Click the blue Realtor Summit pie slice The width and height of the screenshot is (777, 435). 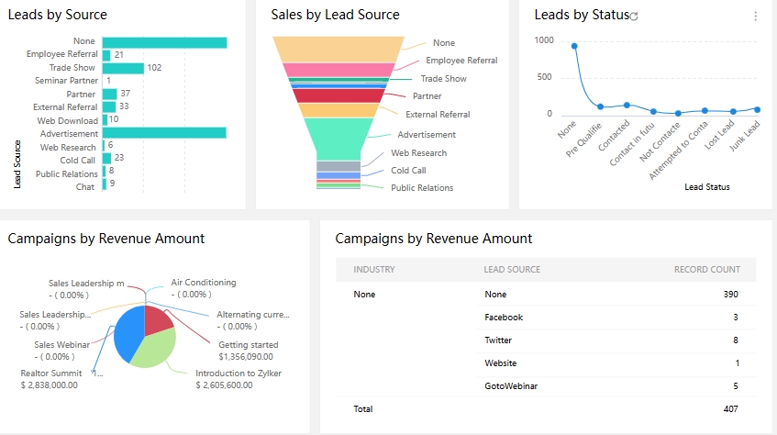128,335
